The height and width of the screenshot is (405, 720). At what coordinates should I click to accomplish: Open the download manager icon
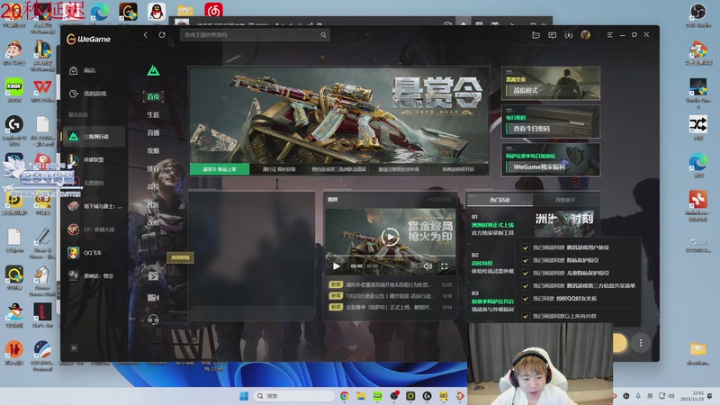click(x=569, y=35)
